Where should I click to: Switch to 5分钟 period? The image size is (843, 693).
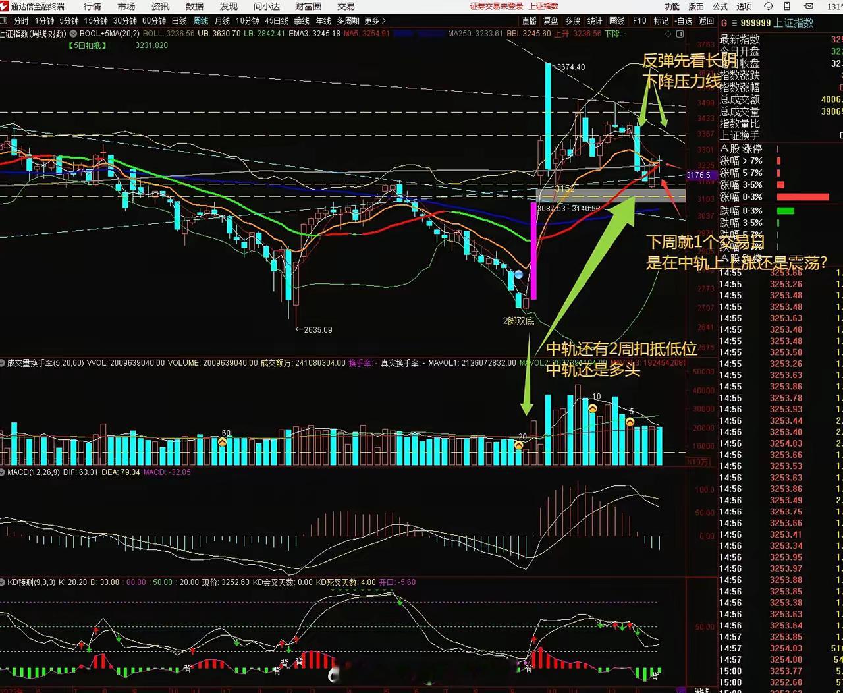tap(68, 21)
